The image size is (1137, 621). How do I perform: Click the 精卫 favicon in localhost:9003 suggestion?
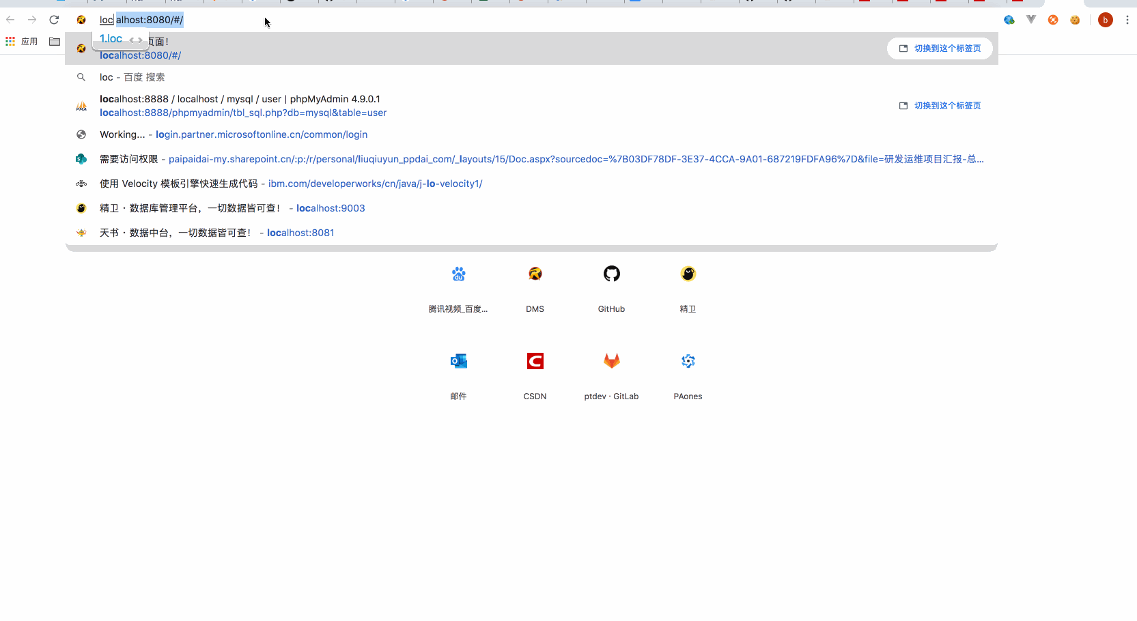click(x=81, y=208)
